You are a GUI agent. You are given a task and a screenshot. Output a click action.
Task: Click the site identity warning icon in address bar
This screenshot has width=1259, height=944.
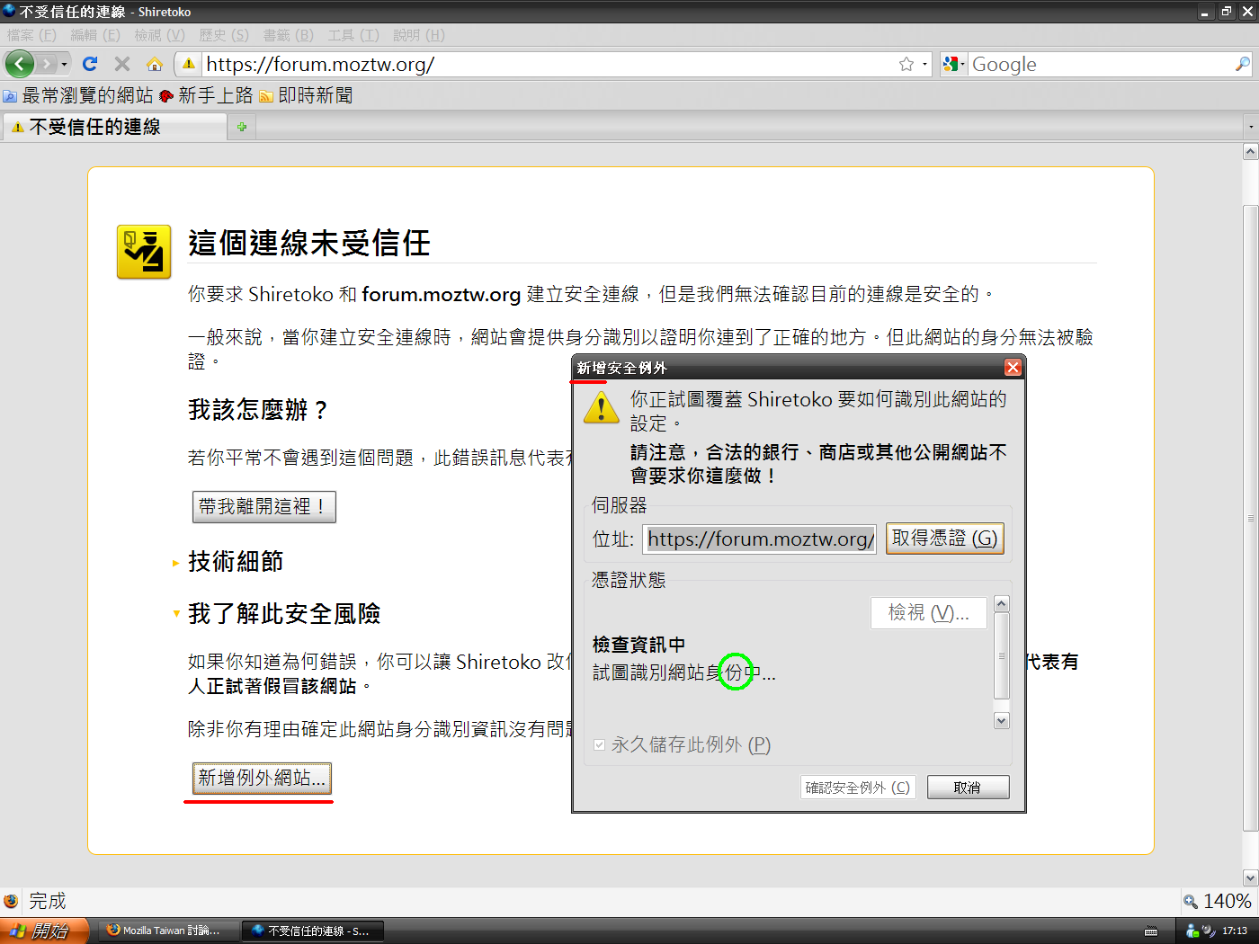tap(188, 64)
